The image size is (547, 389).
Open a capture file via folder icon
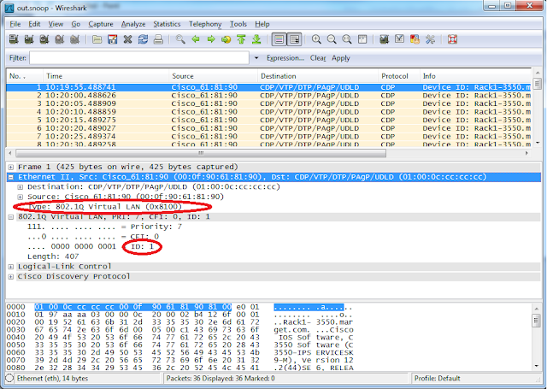[97, 39]
